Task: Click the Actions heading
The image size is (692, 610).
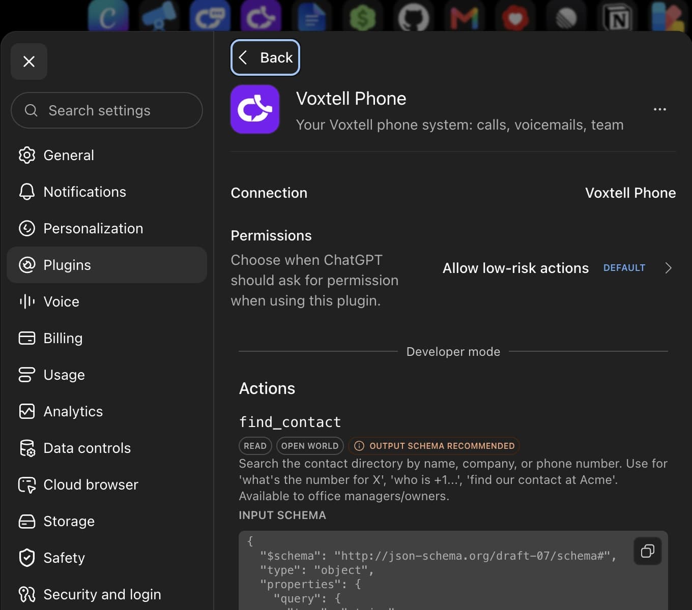Action: point(267,388)
